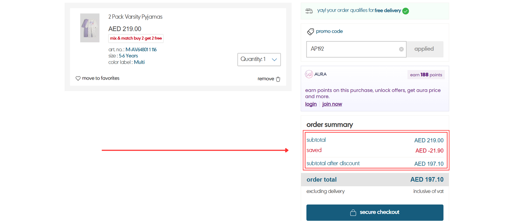Clear the AP192 promo code

click(x=401, y=49)
